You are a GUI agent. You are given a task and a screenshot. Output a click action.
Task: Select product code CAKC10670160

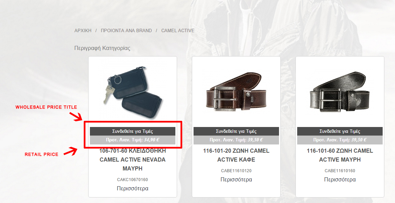[132, 180]
